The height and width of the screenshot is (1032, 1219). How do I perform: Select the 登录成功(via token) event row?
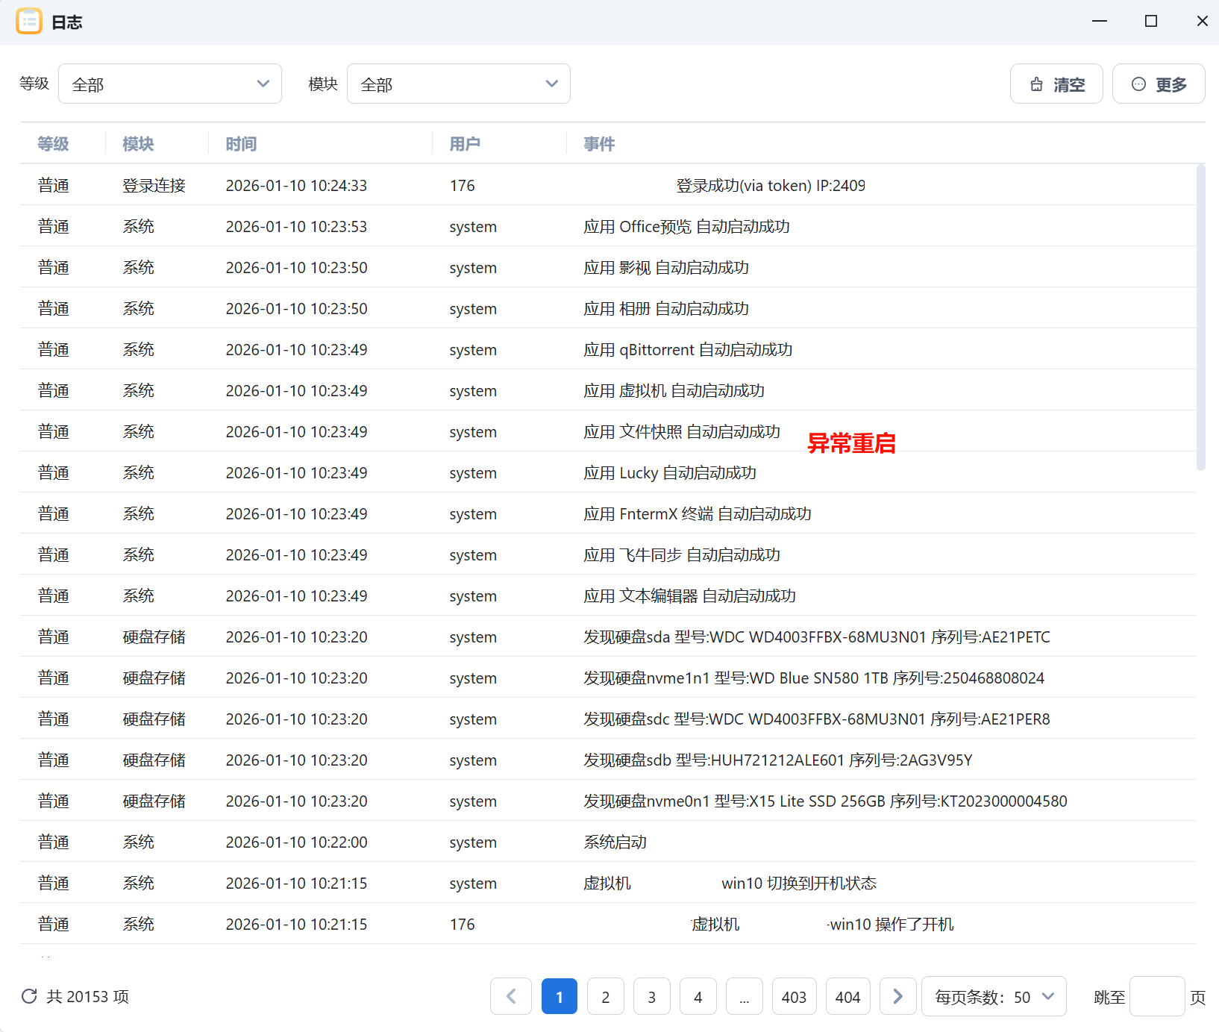pyautogui.click(x=608, y=185)
